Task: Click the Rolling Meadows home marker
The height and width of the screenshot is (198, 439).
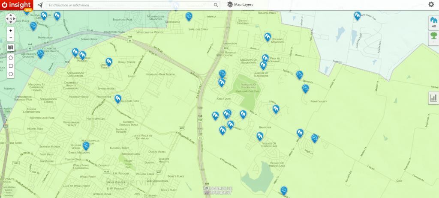Action: pyautogui.click(x=268, y=37)
